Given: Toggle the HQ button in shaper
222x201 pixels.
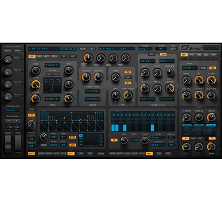Looking at the screenshot, I should pos(212,68).
